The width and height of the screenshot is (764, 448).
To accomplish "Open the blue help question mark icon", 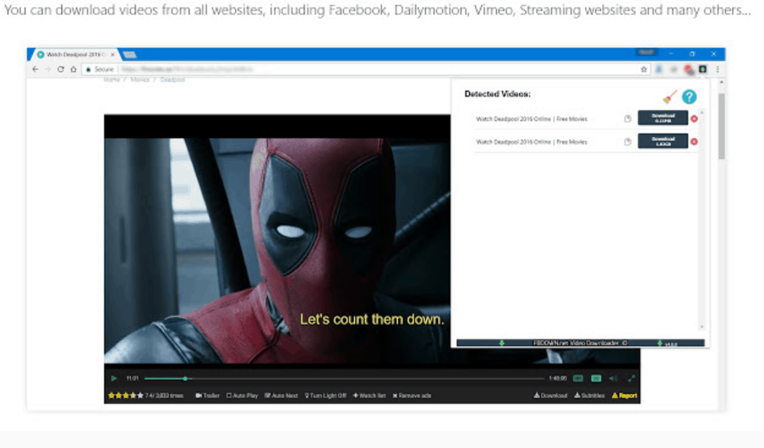I will [x=689, y=97].
